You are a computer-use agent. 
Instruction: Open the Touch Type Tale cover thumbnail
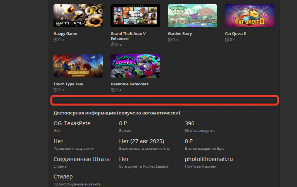click(x=78, y=66)
